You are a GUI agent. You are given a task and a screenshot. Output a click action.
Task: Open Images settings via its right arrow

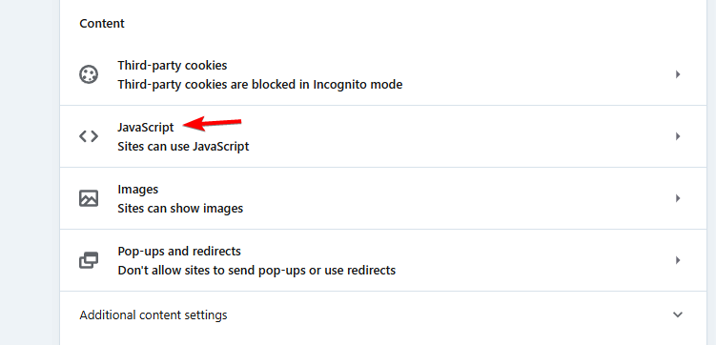coord(678,198)
